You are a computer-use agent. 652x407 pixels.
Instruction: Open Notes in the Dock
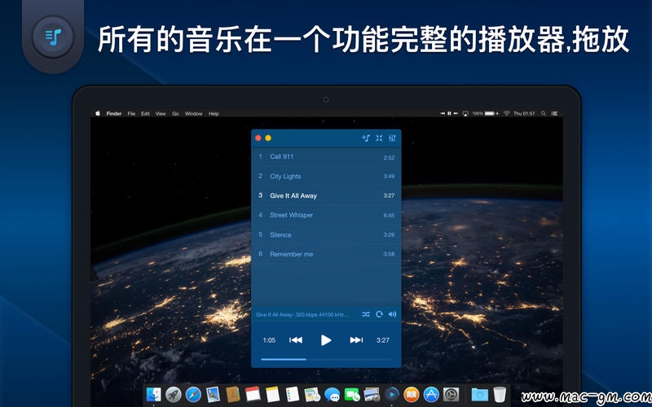tap(272, 394)
